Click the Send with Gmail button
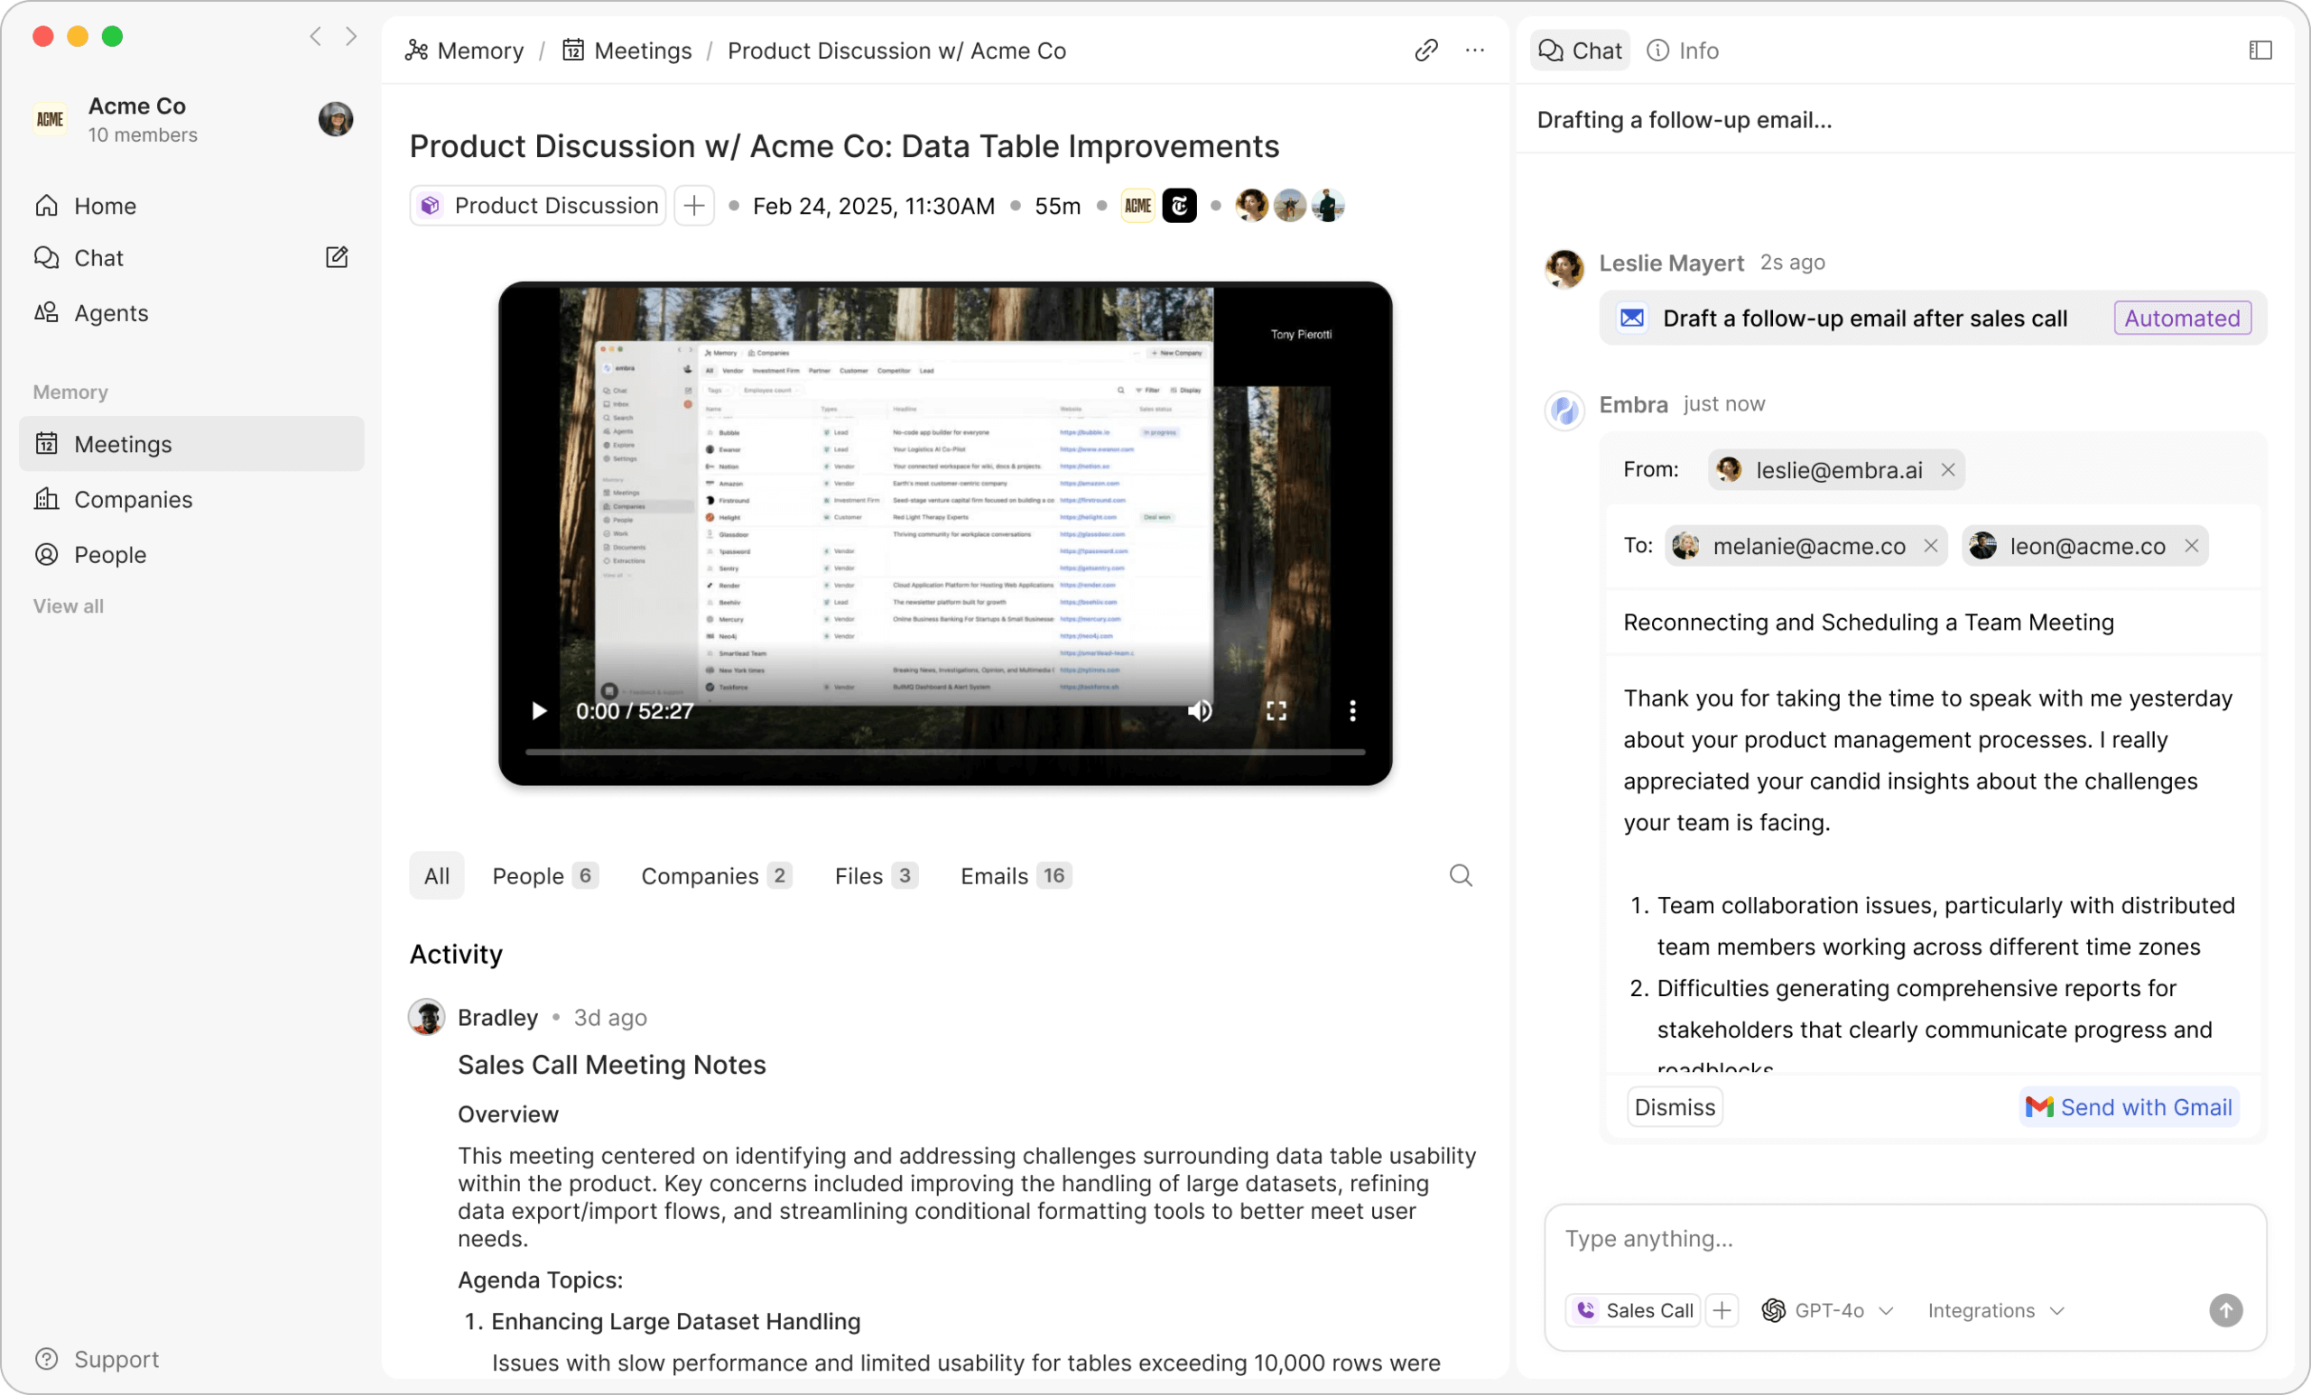This screenshot has height=1395, width=2311. coord(2128,1107)
